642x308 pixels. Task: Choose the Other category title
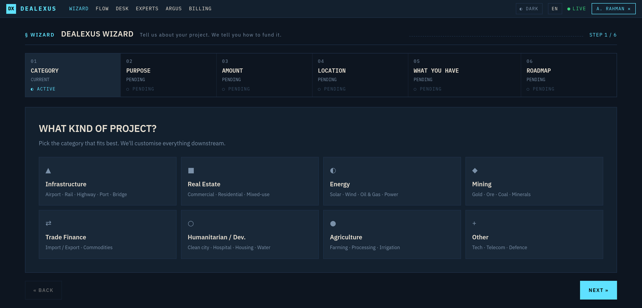click(480, 237)
